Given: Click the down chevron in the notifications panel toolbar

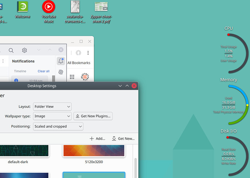Looking at the screenshot, I should point(39,50).
